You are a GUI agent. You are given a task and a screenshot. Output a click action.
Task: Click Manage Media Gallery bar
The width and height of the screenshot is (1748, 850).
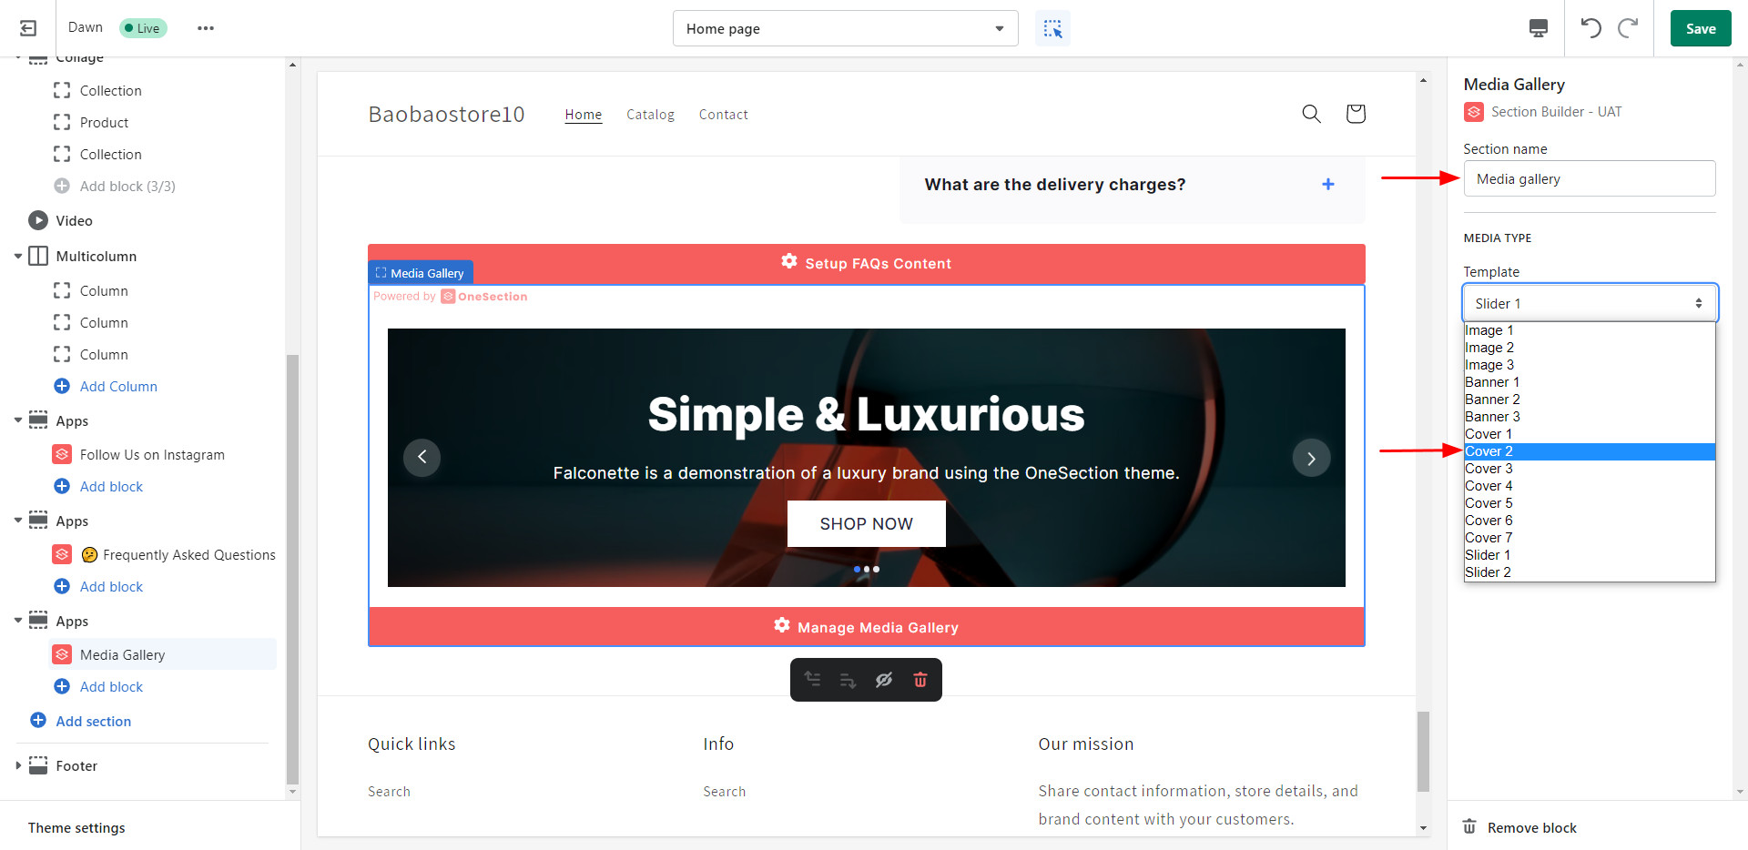pyautogui.click(x=866, y=627)
